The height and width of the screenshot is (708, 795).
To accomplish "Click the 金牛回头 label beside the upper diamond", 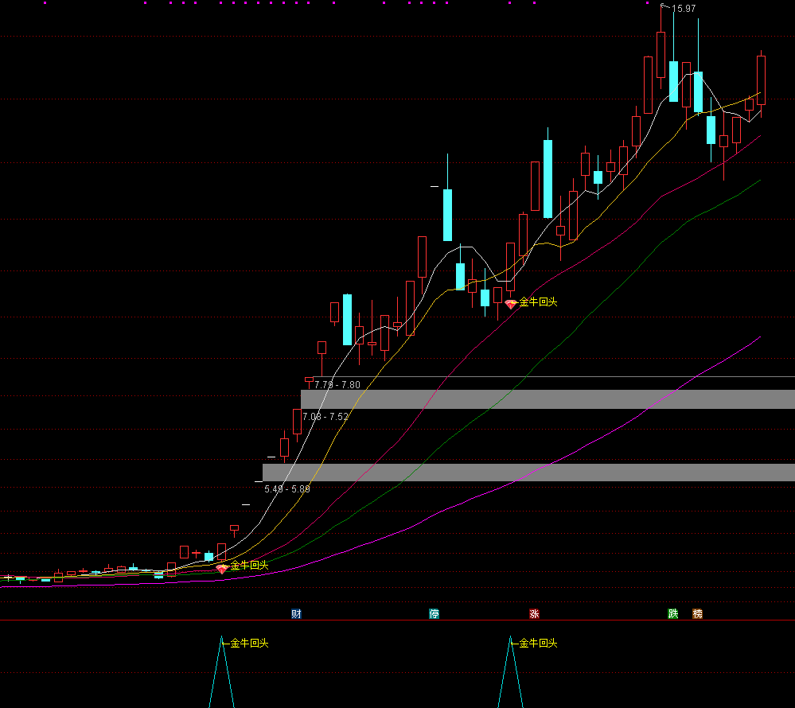I will click(x=538, y=302).
